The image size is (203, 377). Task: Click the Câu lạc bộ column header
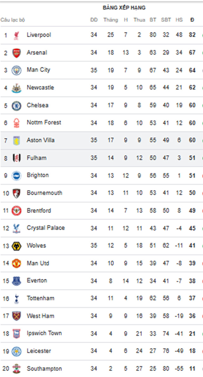pyautogui.click(x=12, y=20)
